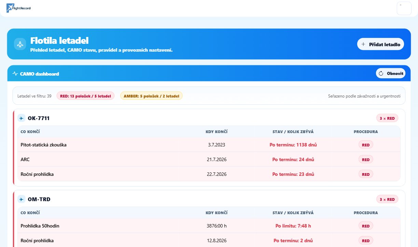Click 'KDY KONČÍ' header in OK-7711 table
The height and width of the screenshot is (247, 418).
[x=217, y=132]
